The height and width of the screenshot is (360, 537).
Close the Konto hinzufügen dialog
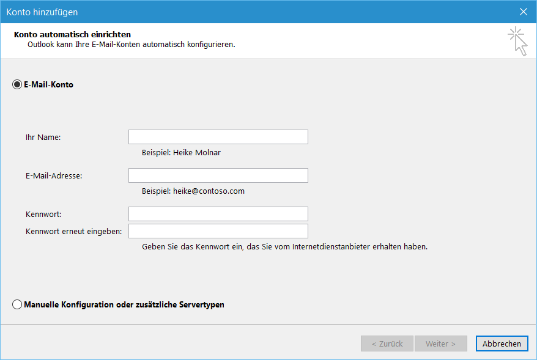524,12
